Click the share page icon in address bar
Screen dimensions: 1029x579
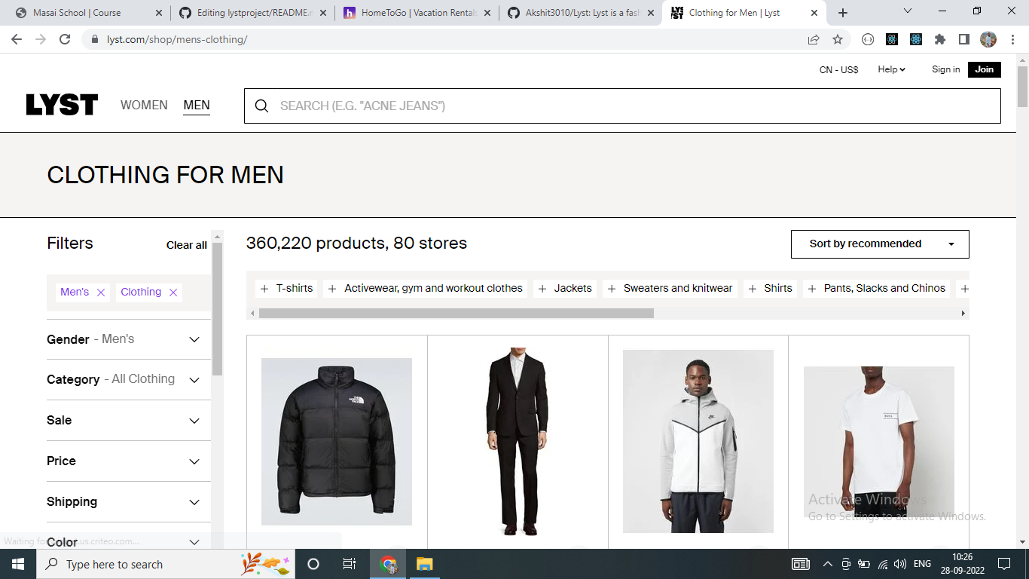814,39
